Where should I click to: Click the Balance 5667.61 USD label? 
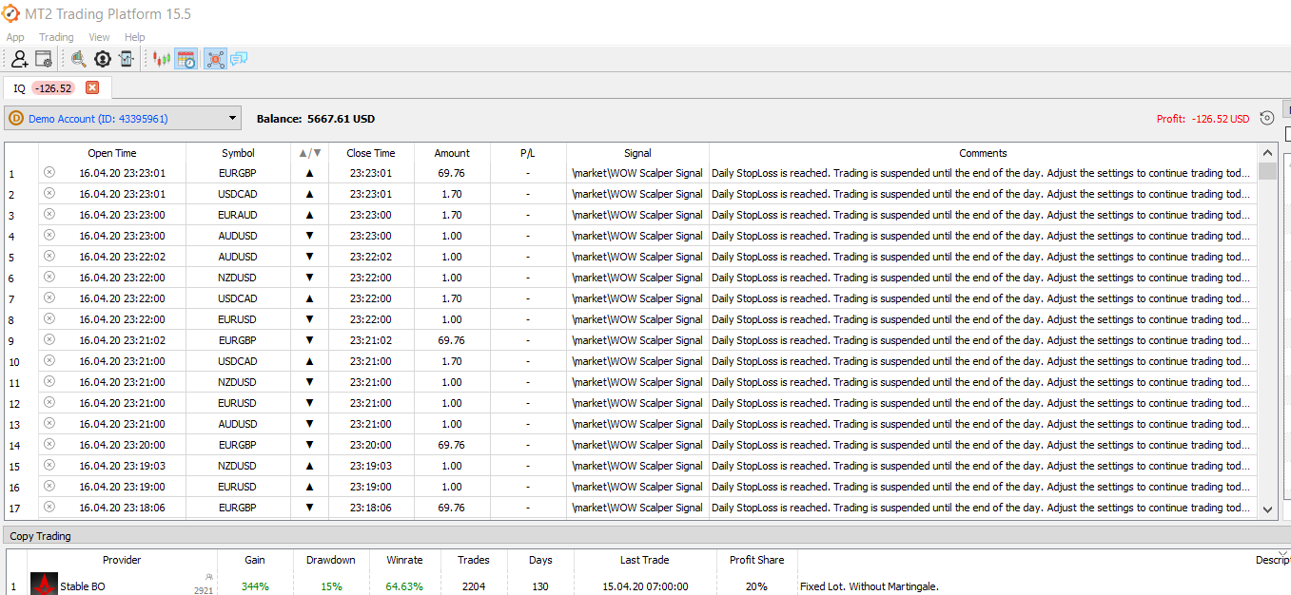(x=316, y=119)
